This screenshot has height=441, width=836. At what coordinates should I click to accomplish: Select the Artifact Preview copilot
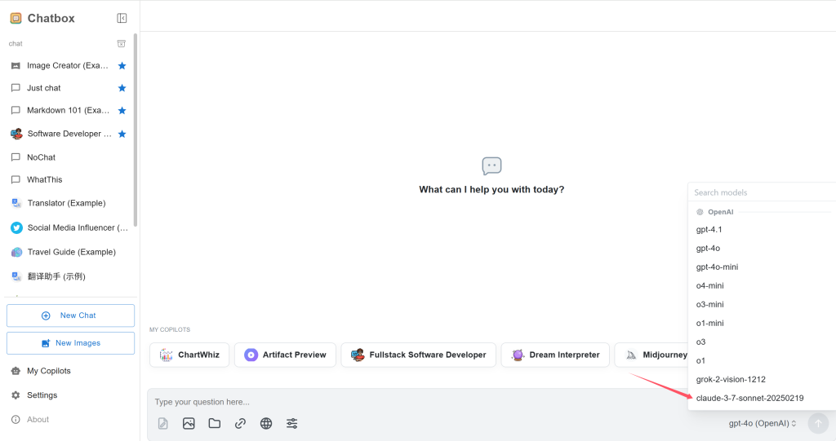coord(285,355)
